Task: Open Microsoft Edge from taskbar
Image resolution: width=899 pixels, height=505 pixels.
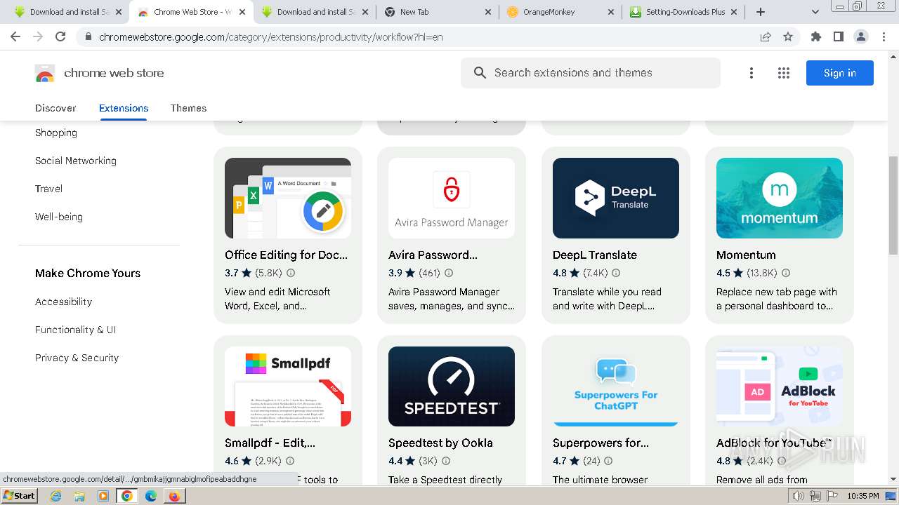Action: [150, 496]
